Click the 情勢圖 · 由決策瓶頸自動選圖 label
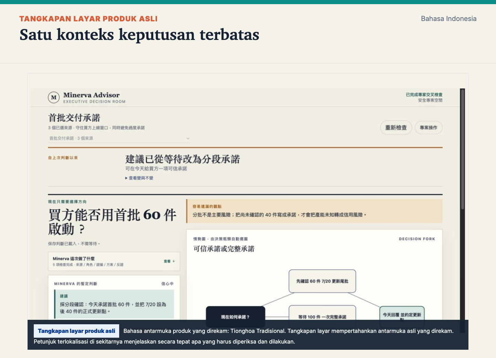496x358 pixels. click(220, 239)
